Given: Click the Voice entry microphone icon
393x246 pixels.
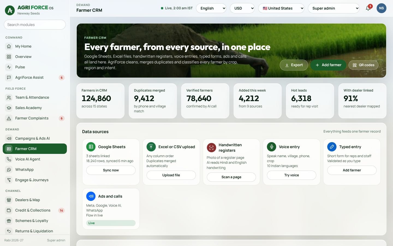Looking at the screenshot, I should 272,147.
